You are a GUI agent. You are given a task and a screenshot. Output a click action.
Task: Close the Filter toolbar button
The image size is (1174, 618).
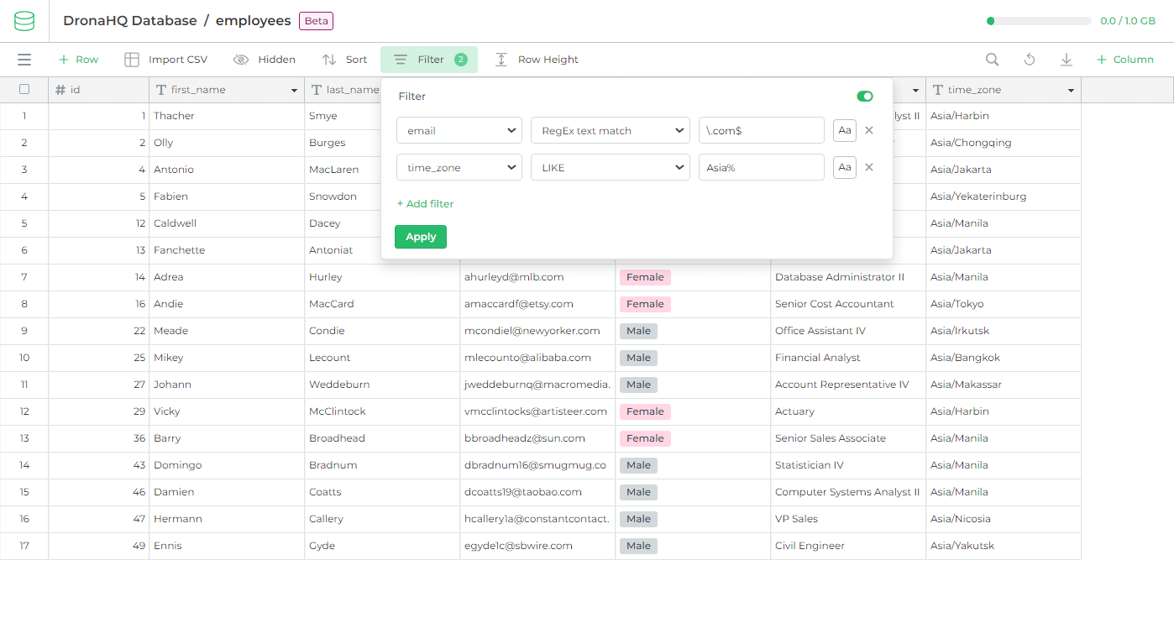point(429,60)
